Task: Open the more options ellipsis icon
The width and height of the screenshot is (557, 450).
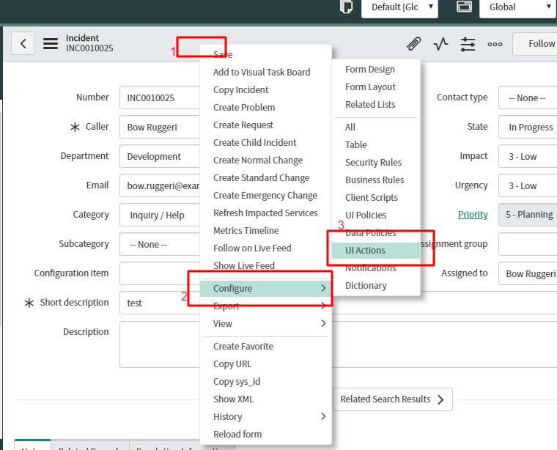Action: click(495, 44)
